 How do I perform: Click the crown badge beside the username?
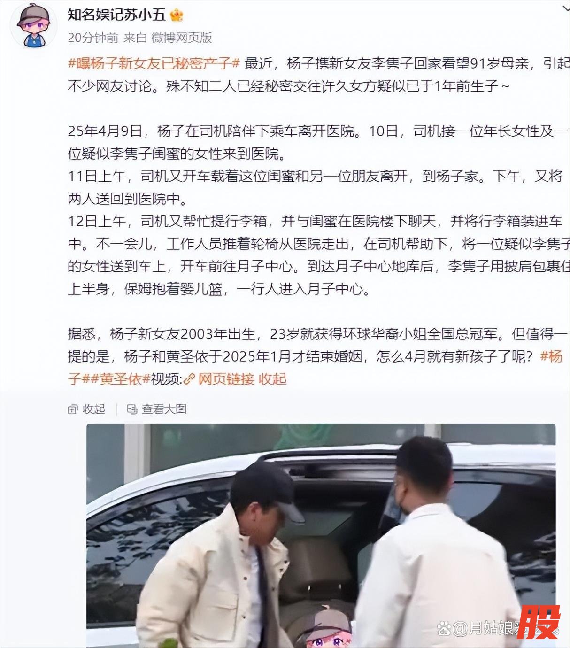coord(177,15)
